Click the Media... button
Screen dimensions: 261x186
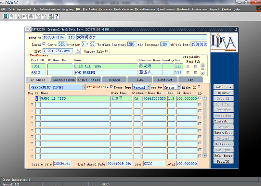point(223,144)
